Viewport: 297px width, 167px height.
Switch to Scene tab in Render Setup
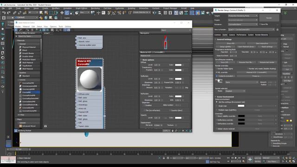tap(225, 35)
